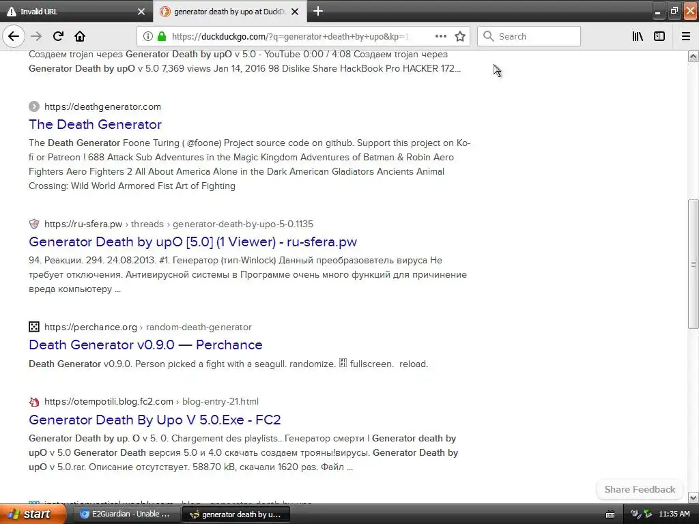Open the ru-sfera.pw threads URL
699x524 pixels.
pos(178,224)
